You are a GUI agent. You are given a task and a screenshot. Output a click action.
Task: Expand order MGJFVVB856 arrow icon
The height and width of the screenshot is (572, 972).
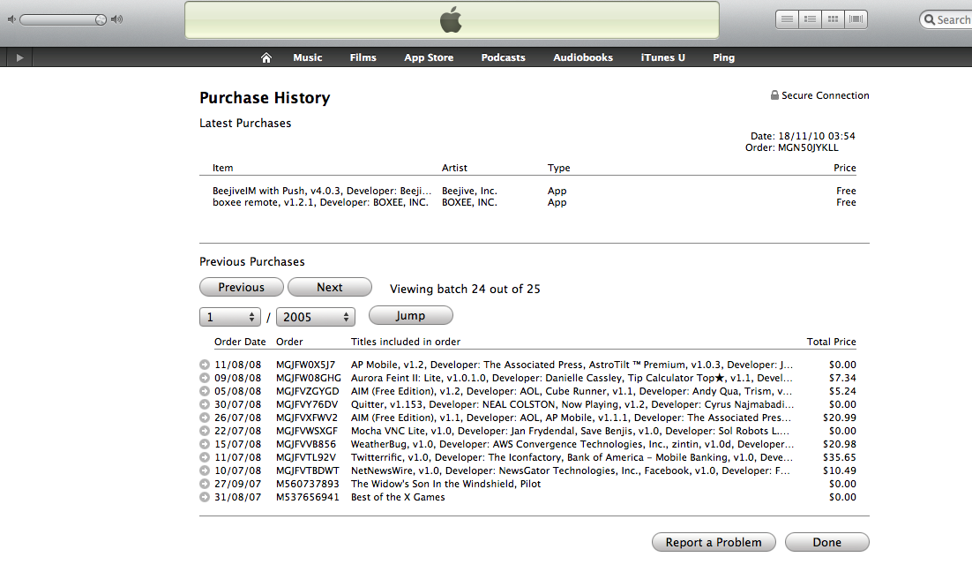point(205,444)
